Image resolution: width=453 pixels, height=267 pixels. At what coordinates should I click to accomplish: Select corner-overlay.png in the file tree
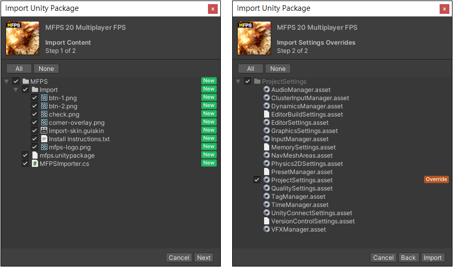click(76, 123)
